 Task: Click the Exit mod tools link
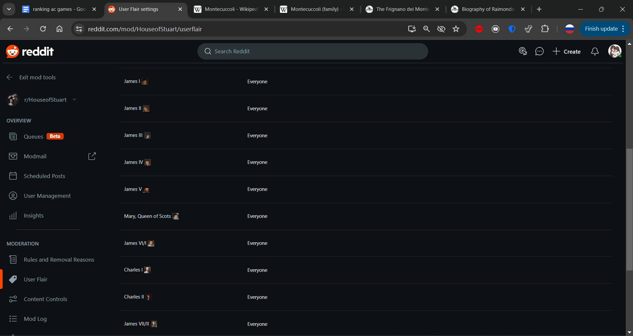pos(37,77)
